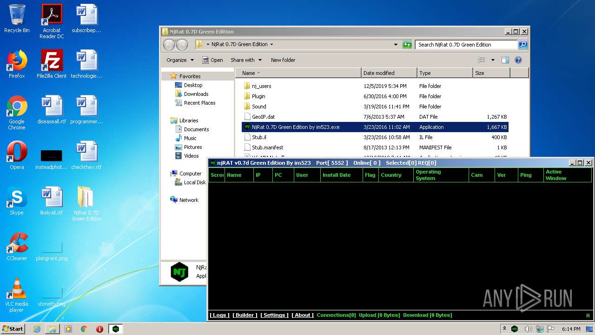Show hidden system tray icons
The height and width of the screenshot is (335, 595).
point(504,329)
